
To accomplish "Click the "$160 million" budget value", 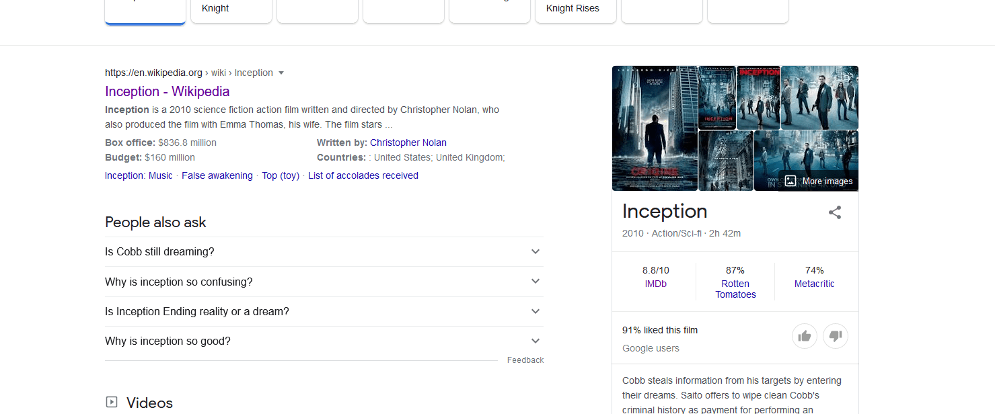I will pos(170,157).
